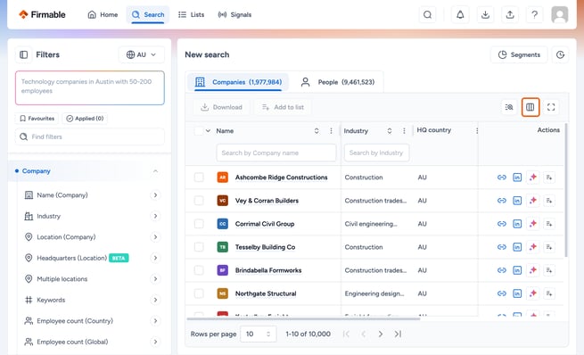Check the Corrimal Civil Group row
Image resolution: width=584 pixels, height=355 pixels.
pyautogui.click(x=199, y=224)
